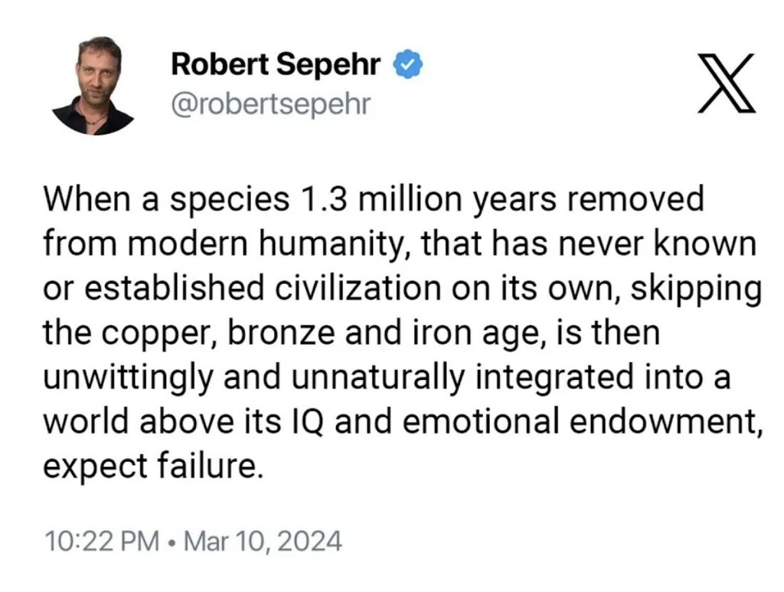Click the word "copper" in the post

(x=152, y=333)
